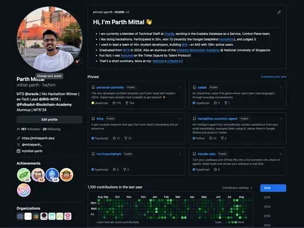This screenshot has height=228, width=304.
Task: Open the Pull Shark achievement badge
Action: click(52, 175)
